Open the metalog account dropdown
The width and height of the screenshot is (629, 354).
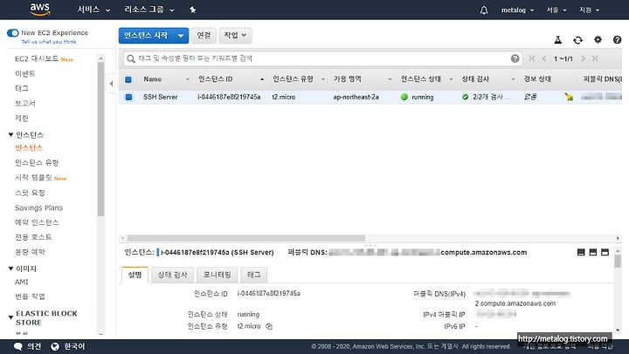coord(517,10)
